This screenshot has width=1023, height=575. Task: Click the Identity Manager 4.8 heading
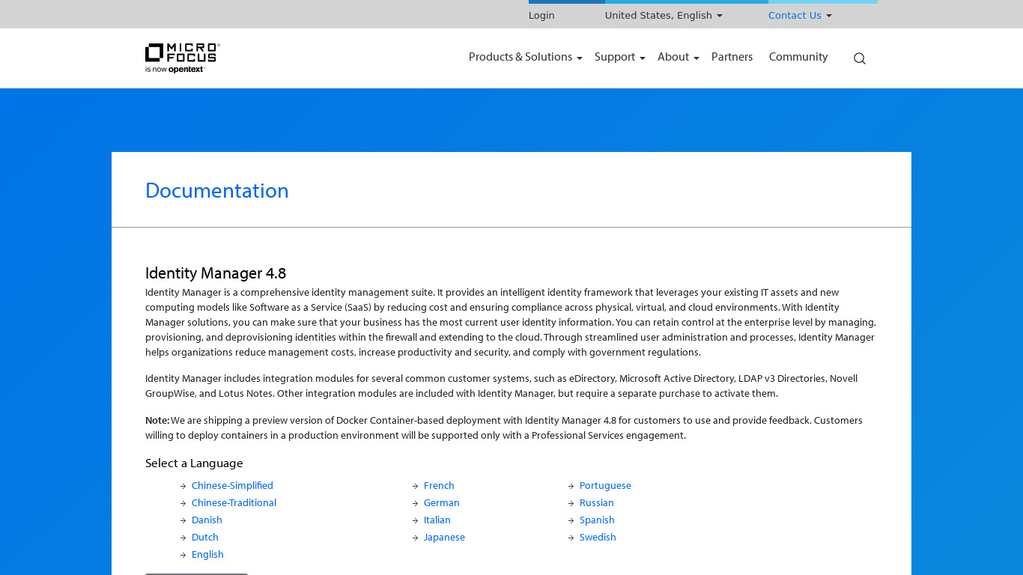216,274
